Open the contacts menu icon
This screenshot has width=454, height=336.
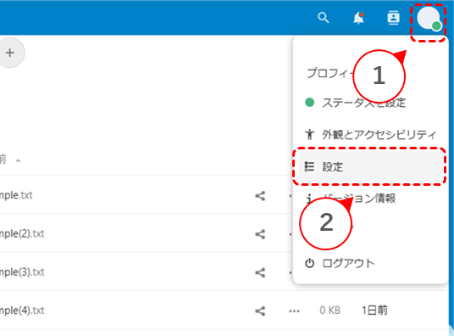(393, 18)
